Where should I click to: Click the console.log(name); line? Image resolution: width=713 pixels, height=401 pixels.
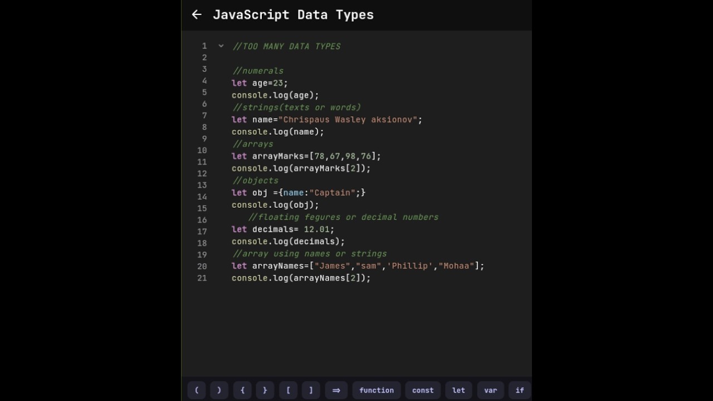click(x=278, y=132)
